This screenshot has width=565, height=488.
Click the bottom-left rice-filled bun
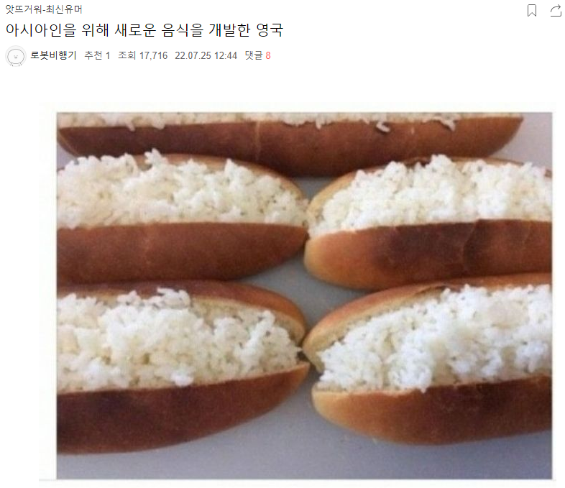(182, 366)
